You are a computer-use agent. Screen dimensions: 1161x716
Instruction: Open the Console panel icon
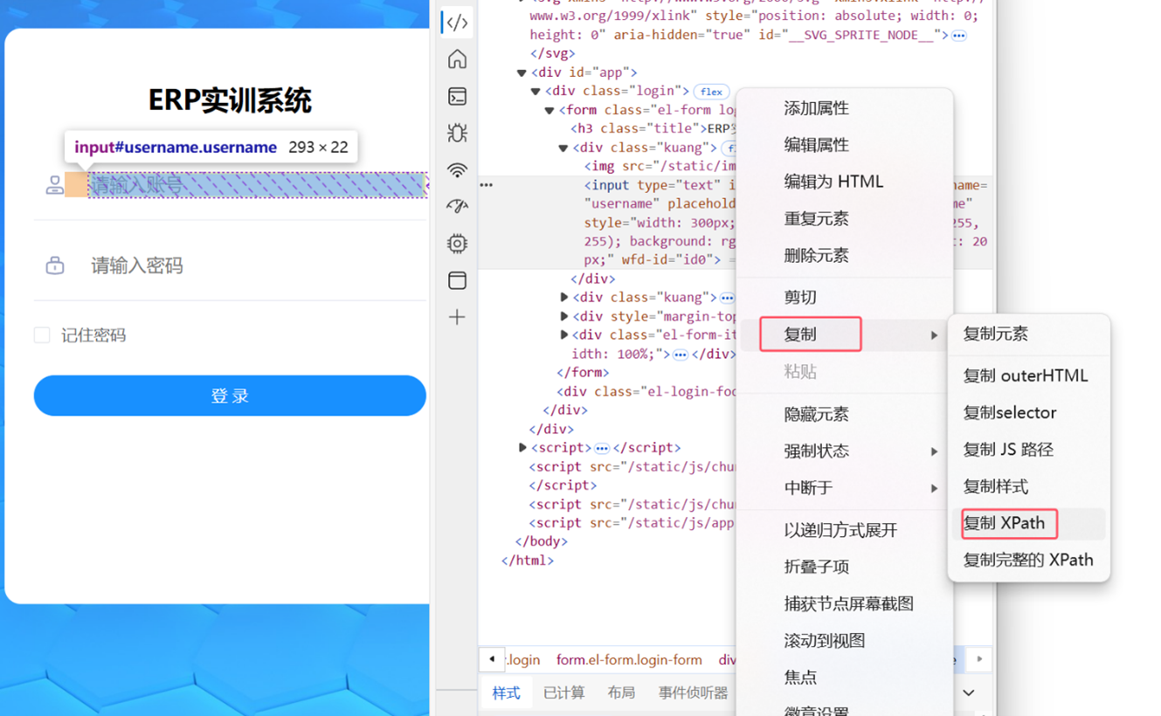click(457, 96)
